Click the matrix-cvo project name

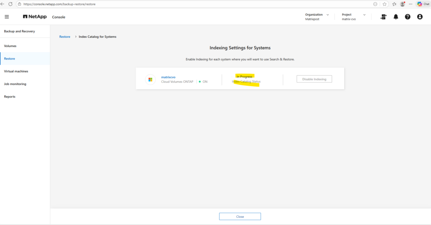[x=349, y=19]
